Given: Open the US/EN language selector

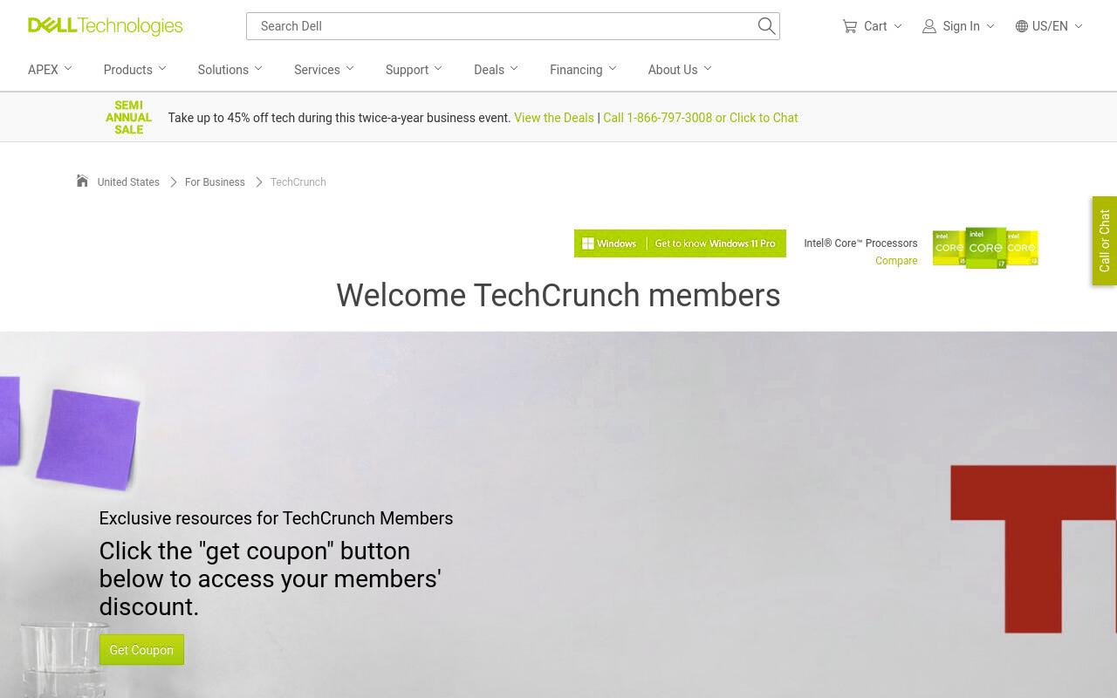Looking at the screenshot, I should pos(1049,26).
